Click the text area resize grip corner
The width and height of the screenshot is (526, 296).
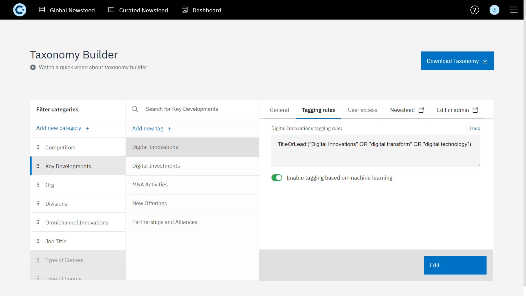coord(479,165)
